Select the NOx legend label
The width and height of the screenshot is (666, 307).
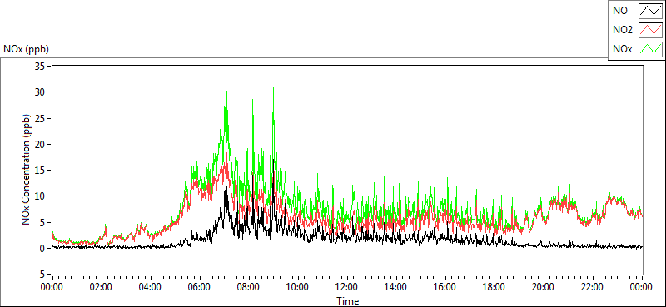pyautogui.click(x=623, y=49)
